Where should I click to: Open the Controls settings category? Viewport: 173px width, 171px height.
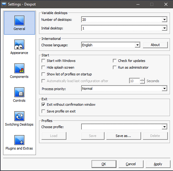tap(19, 95)
